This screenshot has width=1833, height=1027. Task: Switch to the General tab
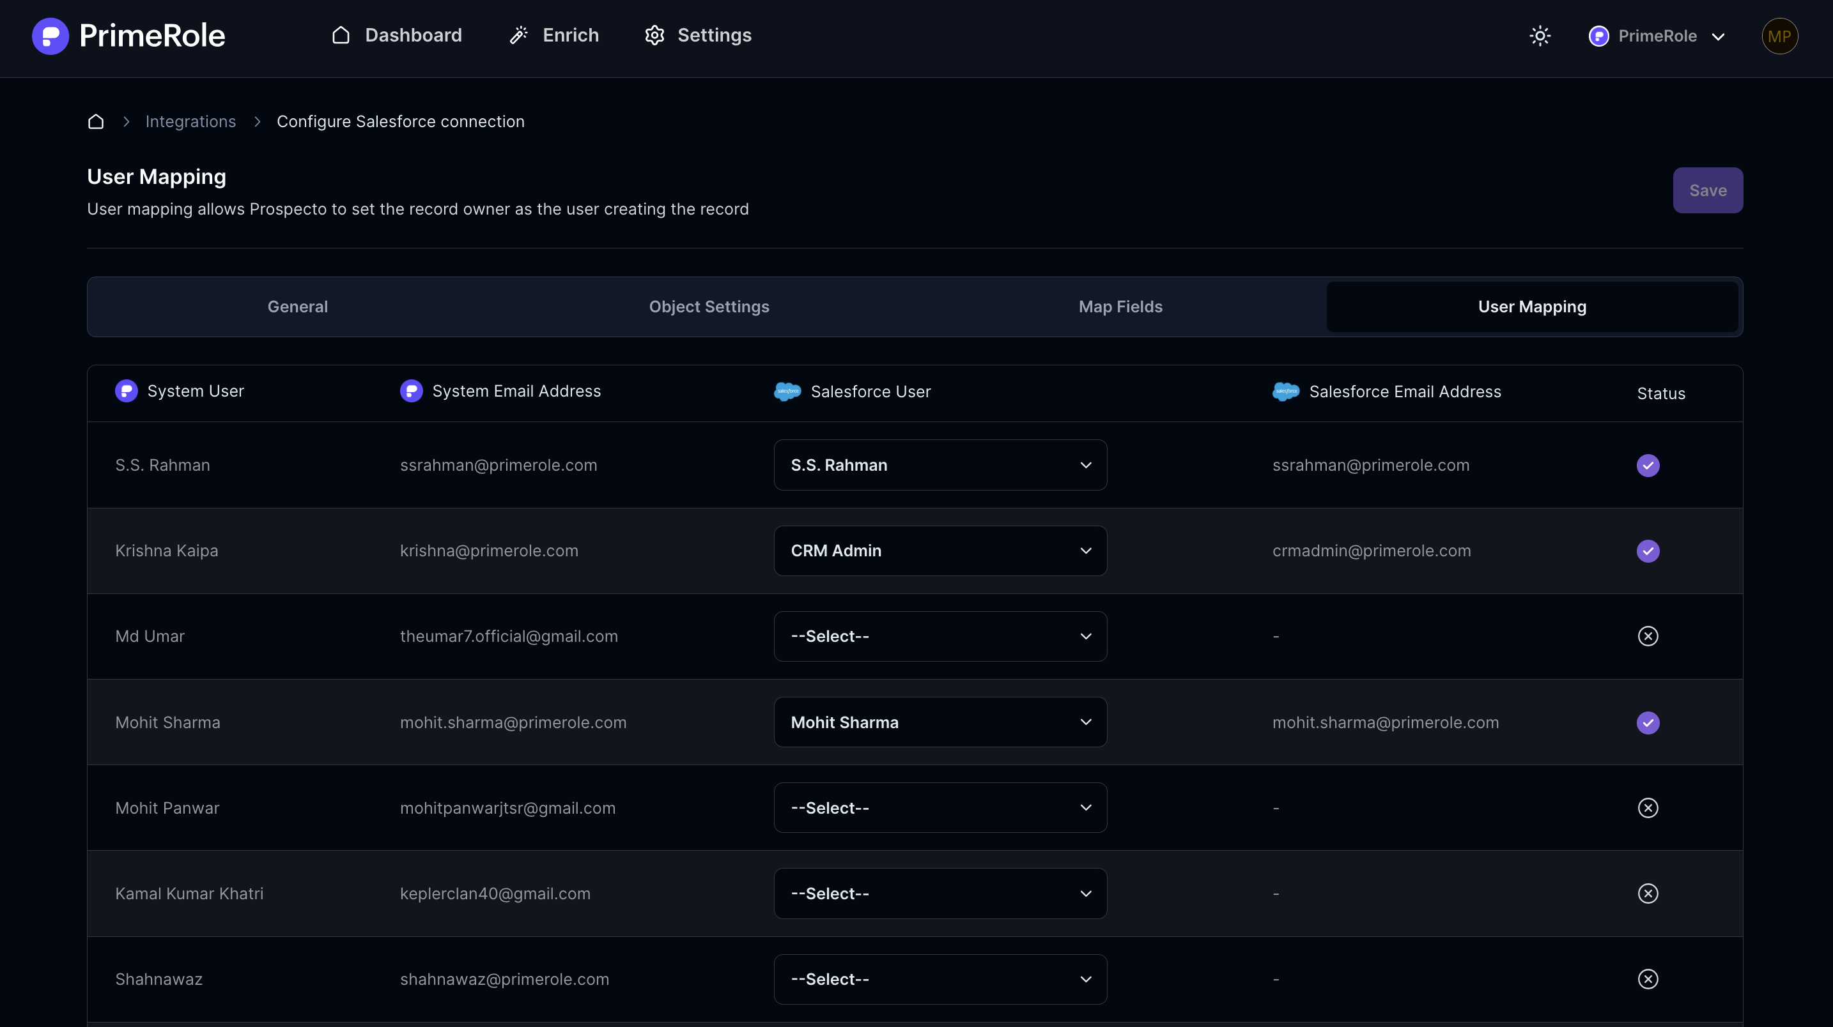point(297,307)
